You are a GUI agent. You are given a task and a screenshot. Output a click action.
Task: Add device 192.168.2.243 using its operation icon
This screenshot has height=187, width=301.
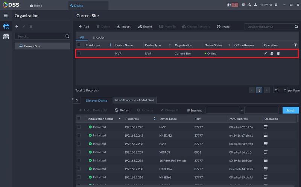pos(266,127)
